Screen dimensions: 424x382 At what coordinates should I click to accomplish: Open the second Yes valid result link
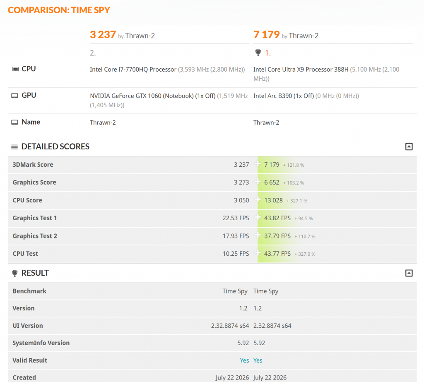tap(258, 360)
